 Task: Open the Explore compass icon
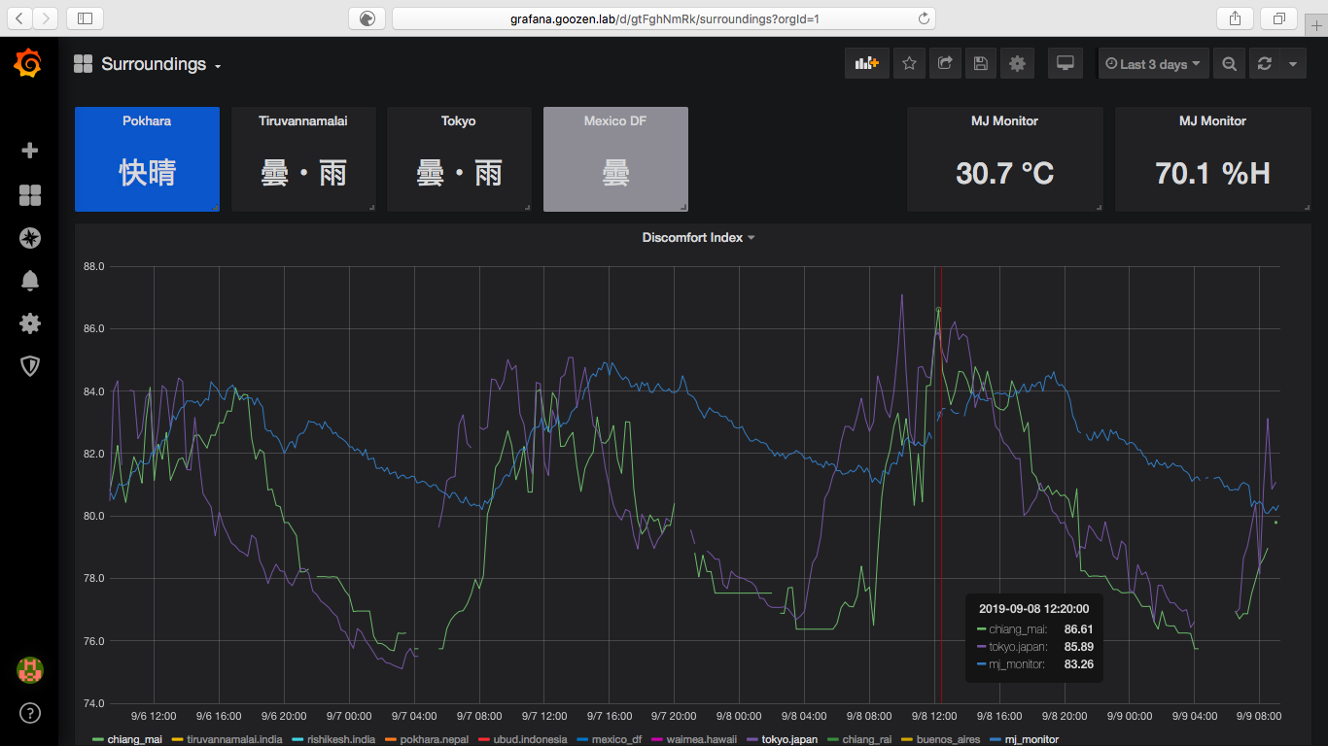29,238
